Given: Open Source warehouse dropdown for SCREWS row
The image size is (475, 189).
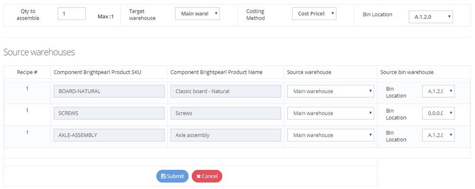Looking at the screenshot, I should (331, 113).
